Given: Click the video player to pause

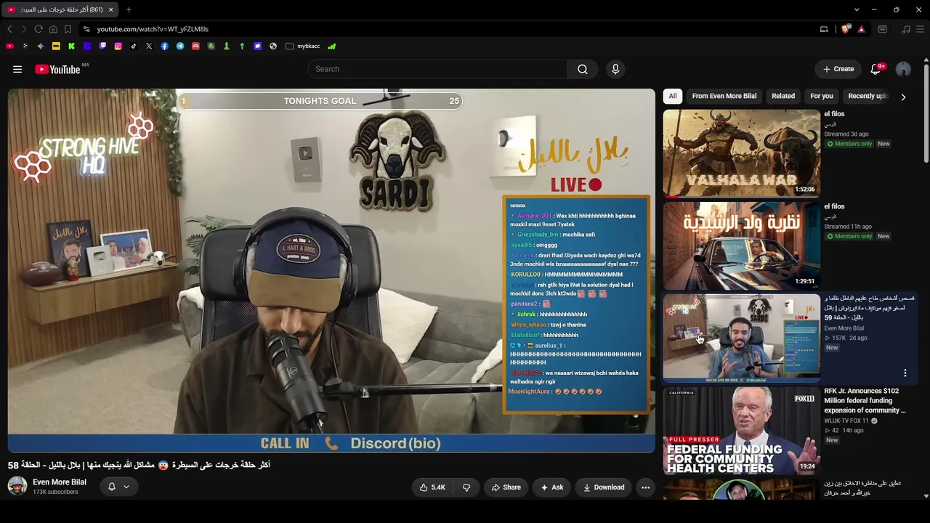Looking at the screenshot, I should click(331, 270).
